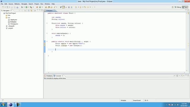This screenshot has width=190, height=107.
Task: Select the Navigator view tab
Action: pyautogui.click(x=6, y=11)
